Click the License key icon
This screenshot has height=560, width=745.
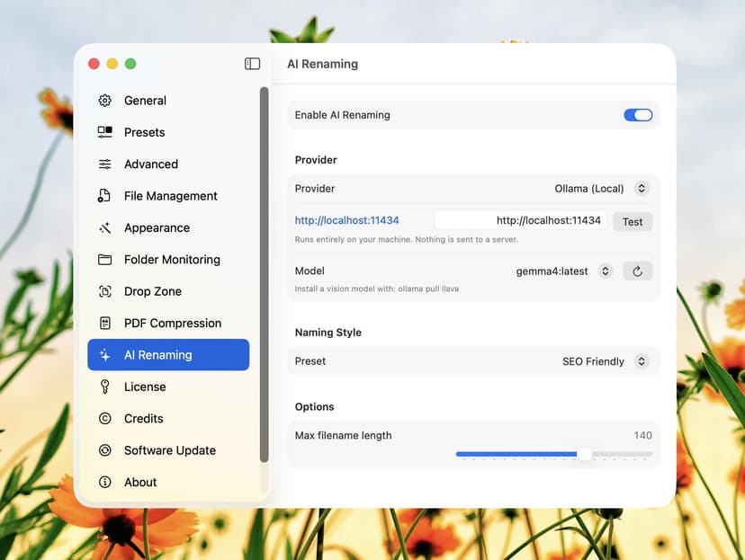pyautogui.click(x=105, y=387)
